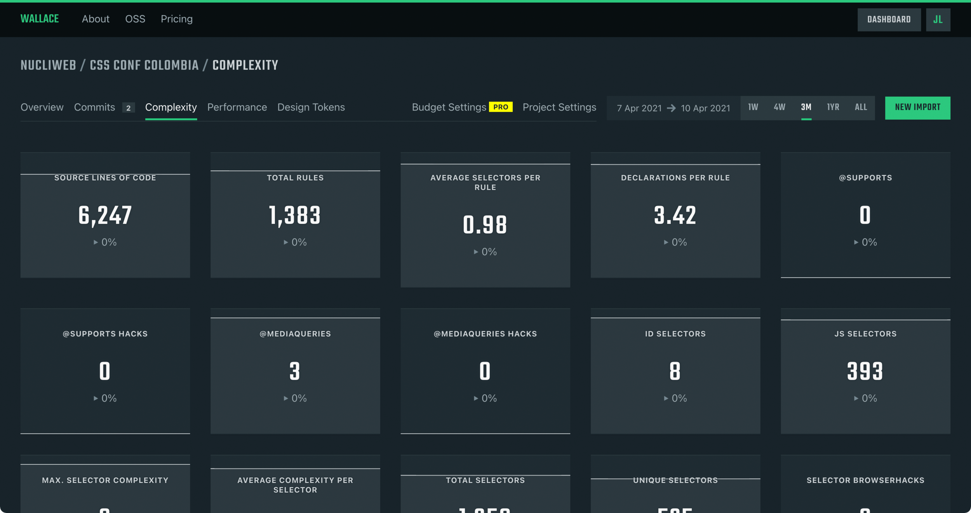Go to the Pricing page link

coord(177,19)
